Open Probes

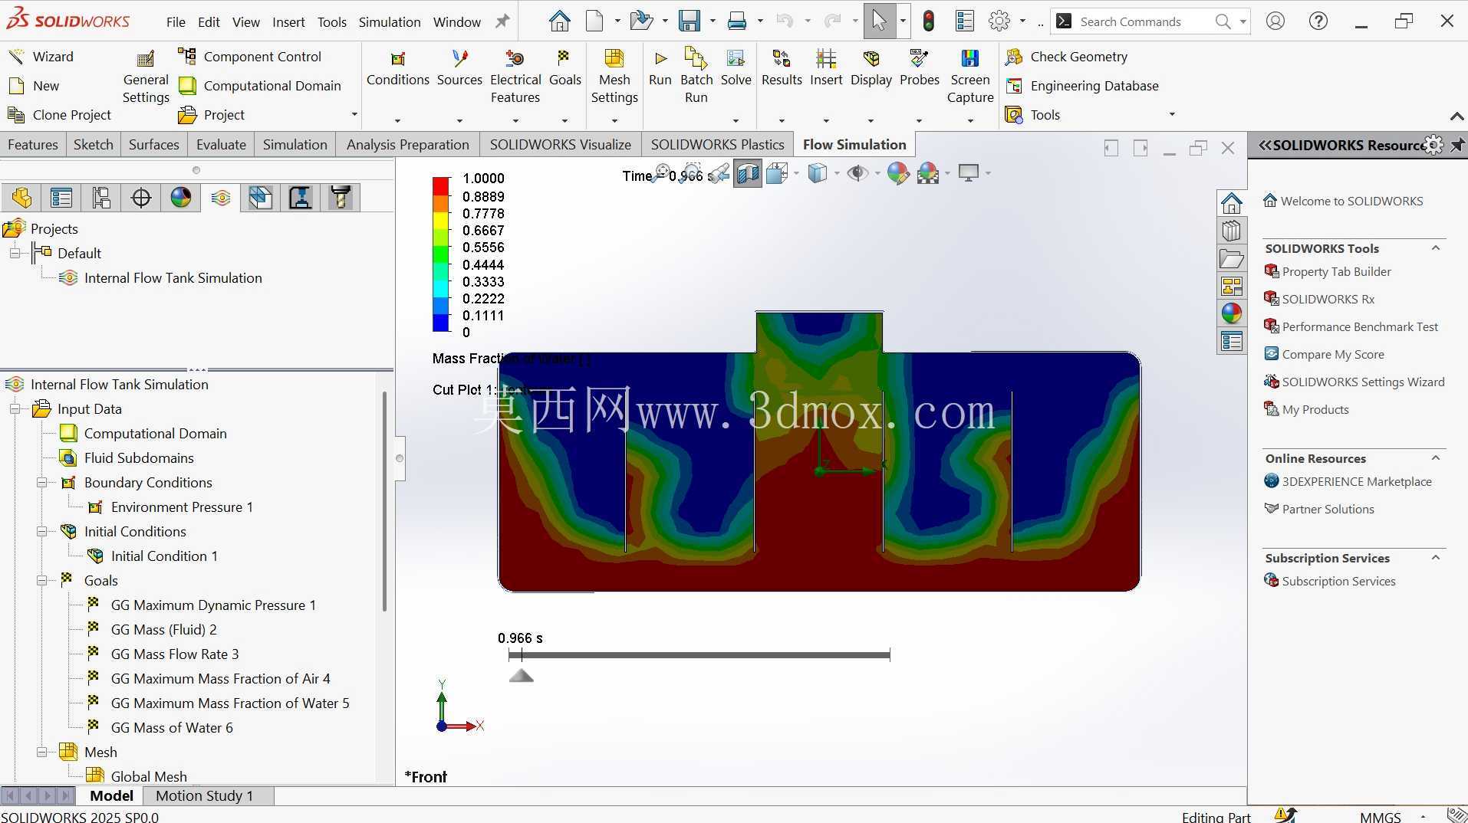(x=919, y=69)
